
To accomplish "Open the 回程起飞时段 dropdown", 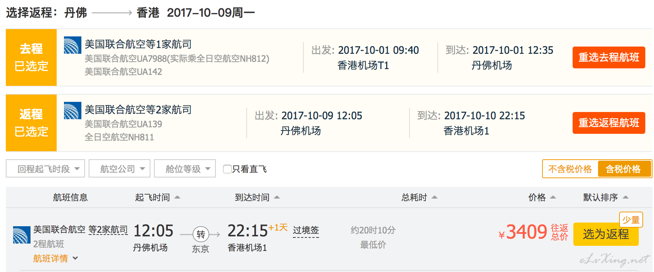I will (45, 168).
